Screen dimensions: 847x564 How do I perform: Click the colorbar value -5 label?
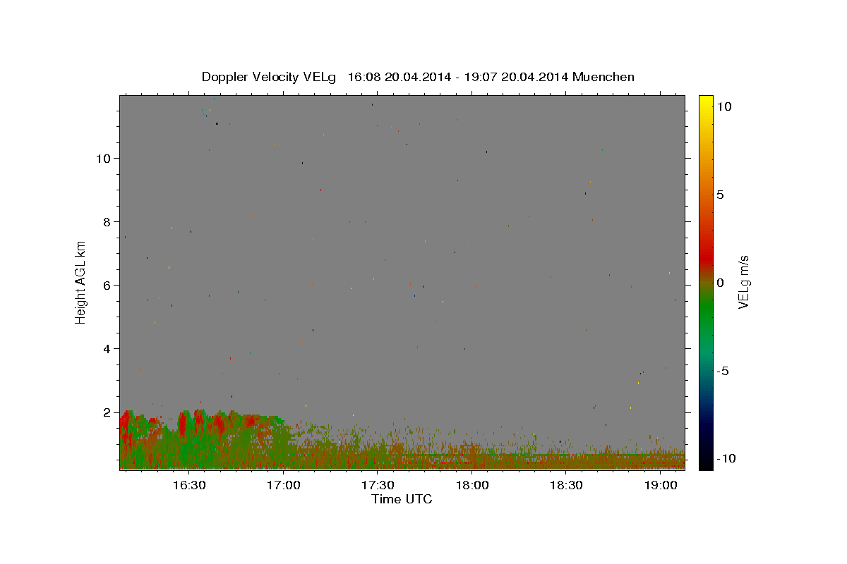722,371
